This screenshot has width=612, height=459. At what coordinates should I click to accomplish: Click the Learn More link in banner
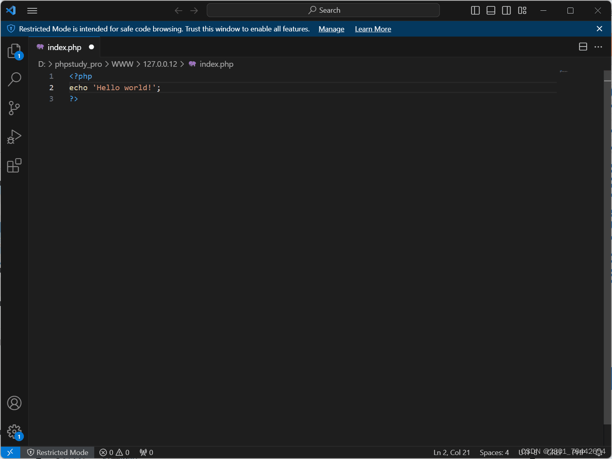[x=373, y=29]
